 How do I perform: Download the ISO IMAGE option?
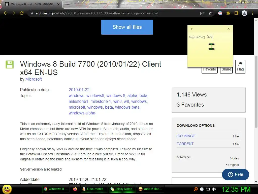click(186, 136)
